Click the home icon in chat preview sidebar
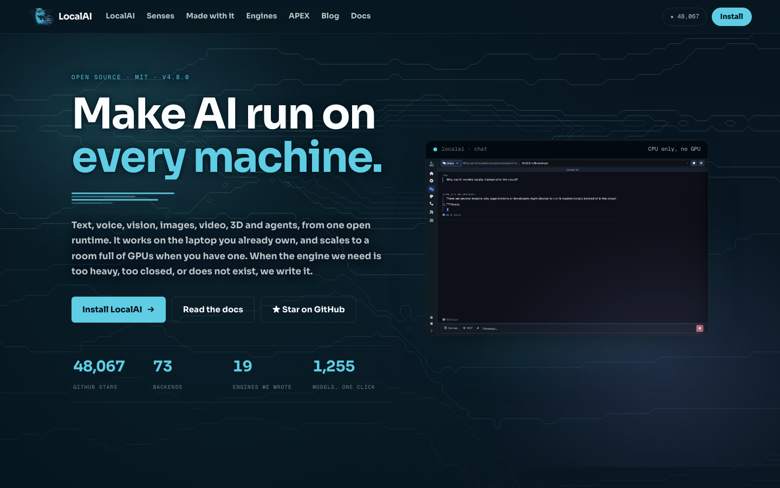The height and width of the screenshot is (488, 780). click(x=432, y=174)
